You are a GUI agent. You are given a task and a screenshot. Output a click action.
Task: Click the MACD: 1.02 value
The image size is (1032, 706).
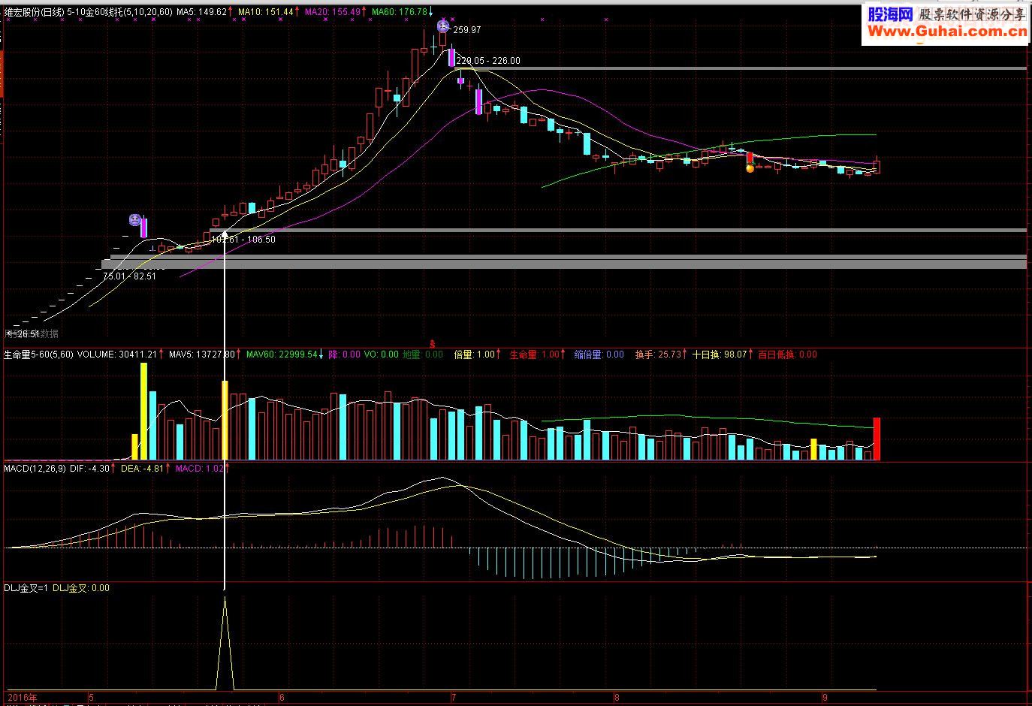(200, 469)
